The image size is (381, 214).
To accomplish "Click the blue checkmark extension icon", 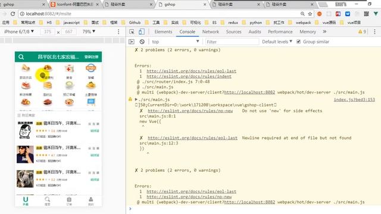I will 348,14.
